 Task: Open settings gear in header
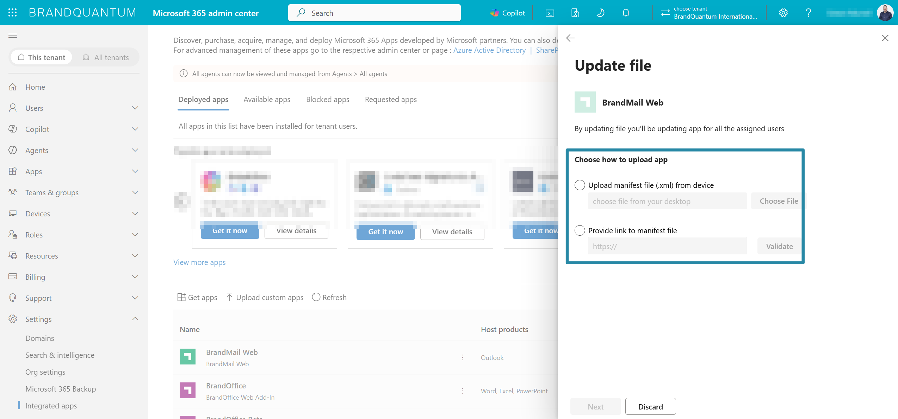[x=783, y=13]
